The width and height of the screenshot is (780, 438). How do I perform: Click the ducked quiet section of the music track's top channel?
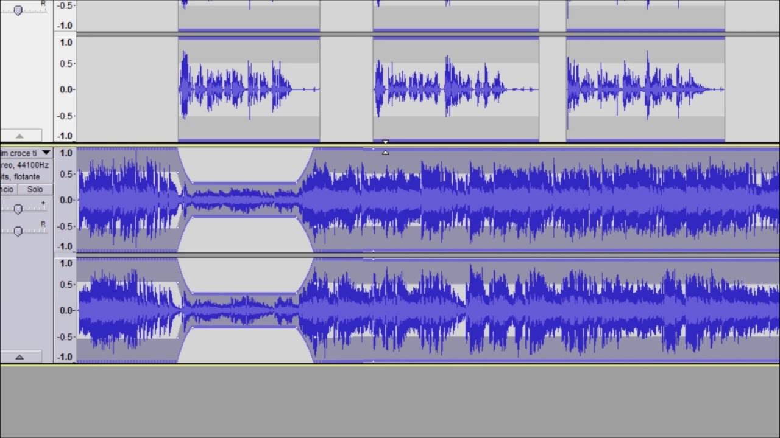point(246,200)
